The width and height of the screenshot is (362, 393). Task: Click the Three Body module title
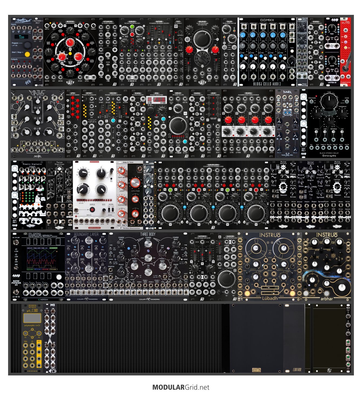[x=148, y=234]
